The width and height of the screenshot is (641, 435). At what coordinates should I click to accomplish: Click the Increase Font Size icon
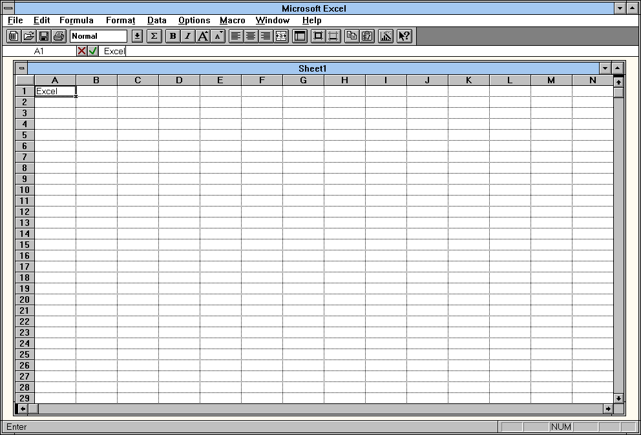(x=203, y=36)
